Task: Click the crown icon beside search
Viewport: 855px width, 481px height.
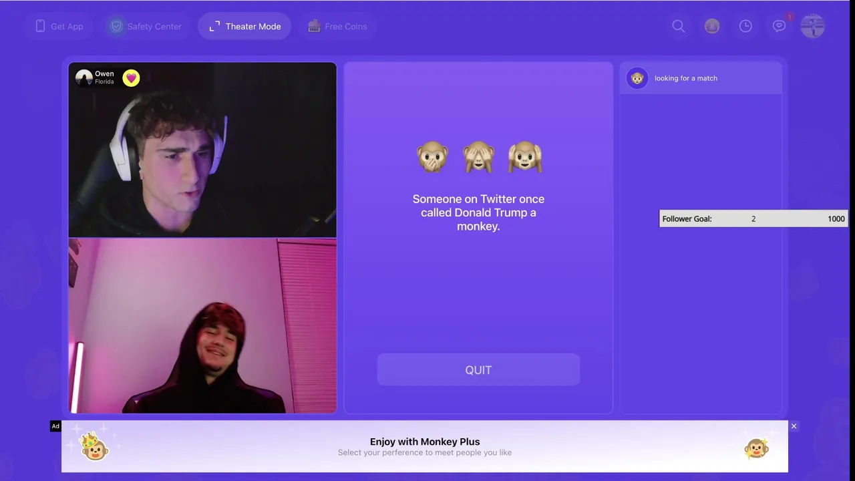Action: 712,26
